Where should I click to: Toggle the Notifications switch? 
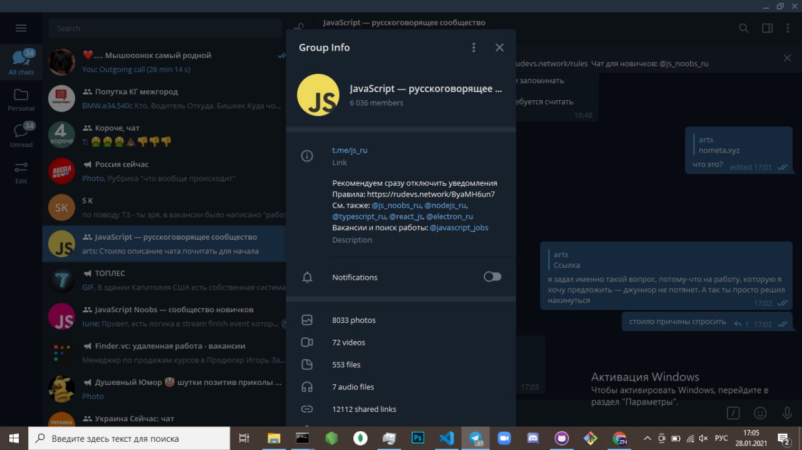pos(492,277)
